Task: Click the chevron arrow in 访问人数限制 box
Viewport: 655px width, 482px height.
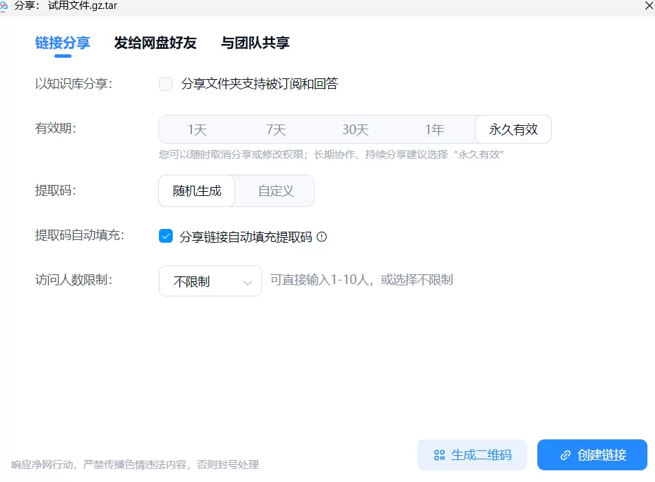Action: [x=247, y=283]
